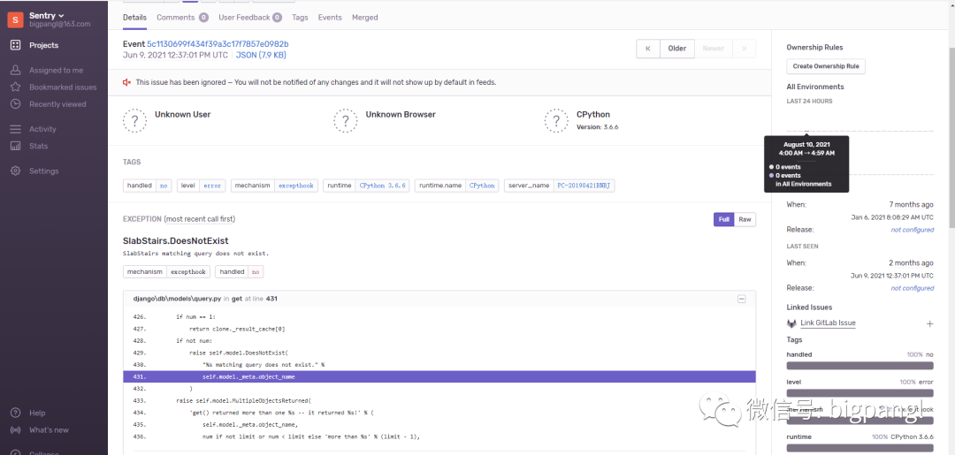The image size is (955, 455).
Task: Open Stats bar chart icon
Action: [x=15, y=146]
